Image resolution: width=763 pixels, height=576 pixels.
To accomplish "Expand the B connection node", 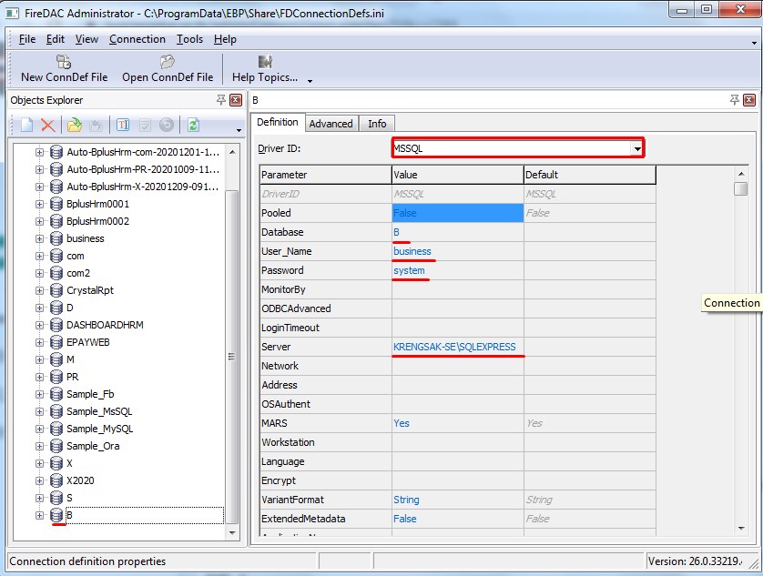I will [39, 515].
